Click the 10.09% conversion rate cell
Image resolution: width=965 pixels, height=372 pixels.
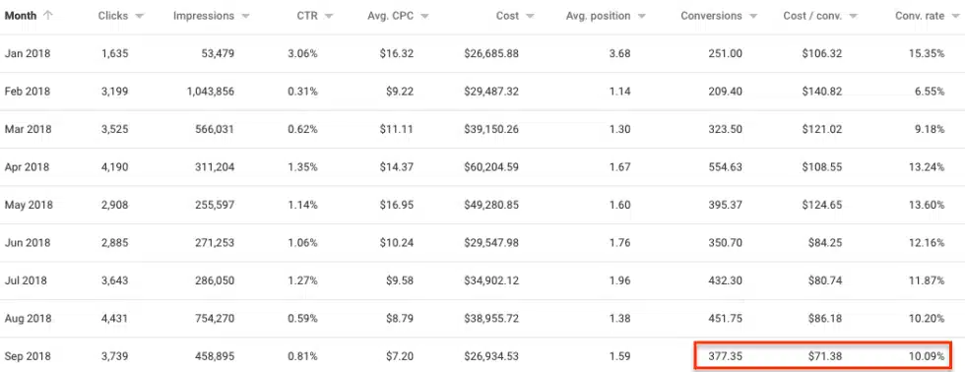(927, 356)
